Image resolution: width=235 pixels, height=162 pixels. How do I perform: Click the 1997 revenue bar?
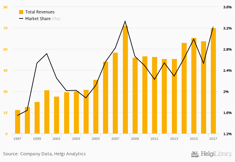(17, 122)
